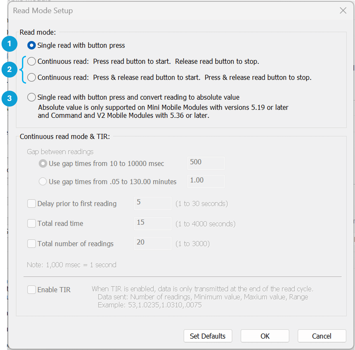Viewport: 355px width, 350px height.
Task: Cancel the Read Mode Setup dialog
Action: [x=322, y=336]
